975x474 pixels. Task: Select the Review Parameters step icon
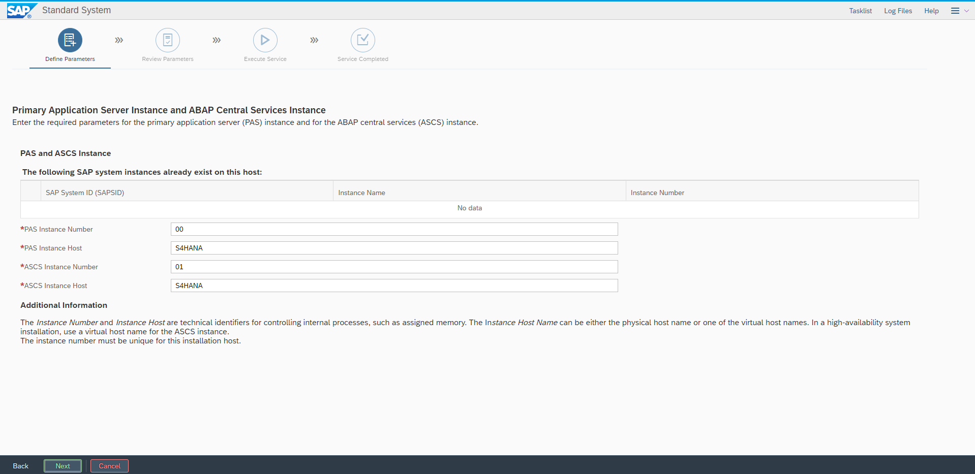(x=168, y=40)
